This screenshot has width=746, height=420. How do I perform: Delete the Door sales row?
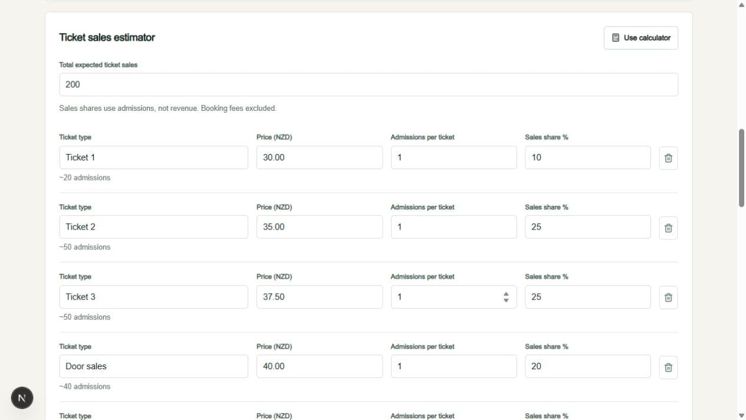[668, 367]
